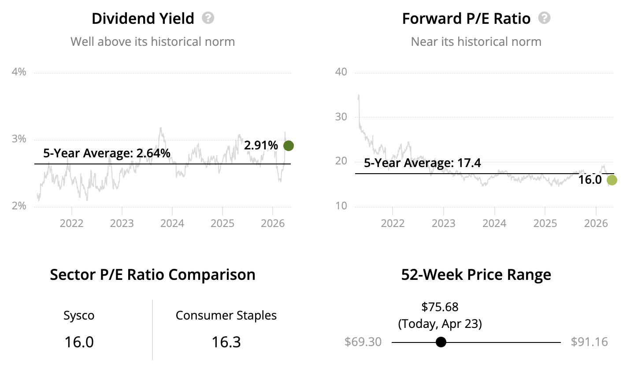Click the $69.30 52-week low value
Viewport: 623px width, 372px height.
[363, 342]
